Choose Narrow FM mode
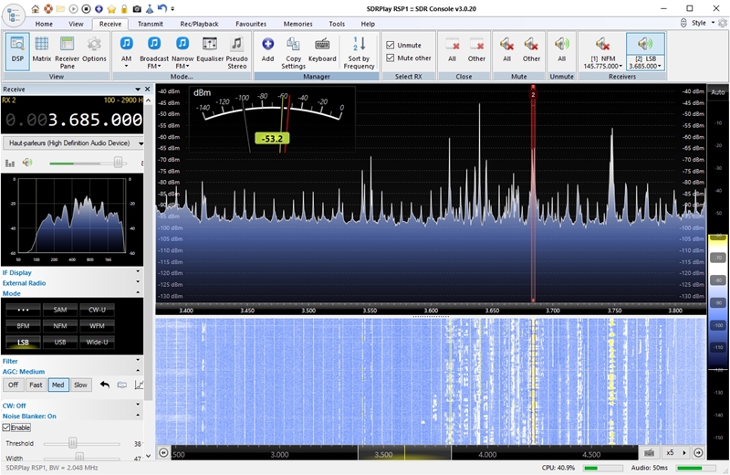 [x=182, y=52]
